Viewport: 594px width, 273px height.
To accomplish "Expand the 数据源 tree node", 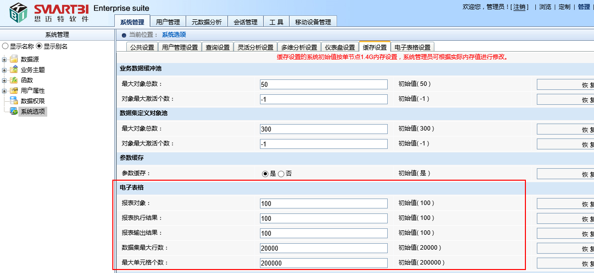I will click(x=4, y=60).
